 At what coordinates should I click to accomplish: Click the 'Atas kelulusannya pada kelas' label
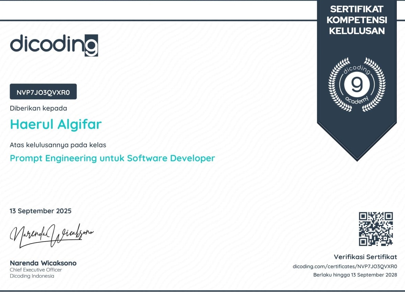coord(58,145)
